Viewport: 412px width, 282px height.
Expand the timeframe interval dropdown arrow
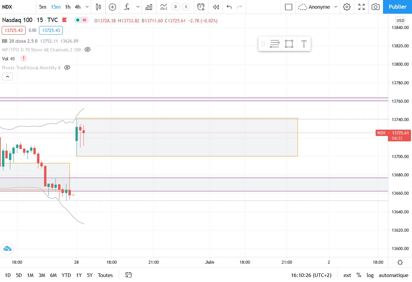click(x=87, y=7)
